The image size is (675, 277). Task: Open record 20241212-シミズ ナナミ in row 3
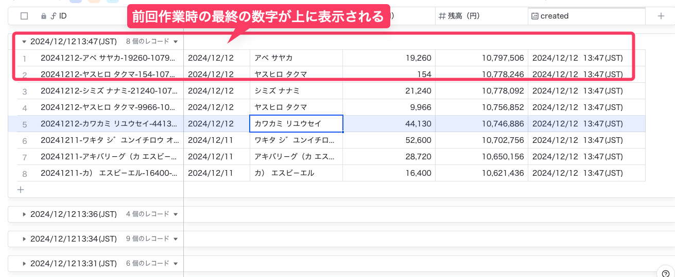pyautogui.click(x=109, y=91)
